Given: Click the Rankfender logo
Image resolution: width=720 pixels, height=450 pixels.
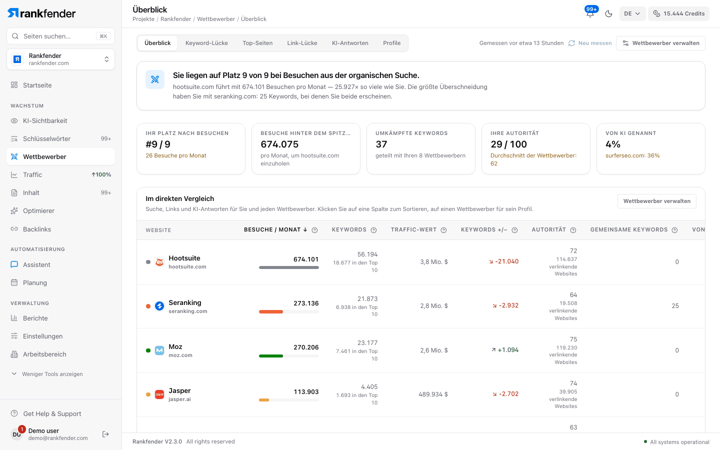Looking at the screenshot, I should 42,13.
